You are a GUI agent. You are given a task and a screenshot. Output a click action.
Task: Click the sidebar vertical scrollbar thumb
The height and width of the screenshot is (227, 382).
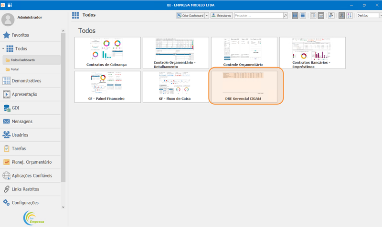(x=64, y=108)
